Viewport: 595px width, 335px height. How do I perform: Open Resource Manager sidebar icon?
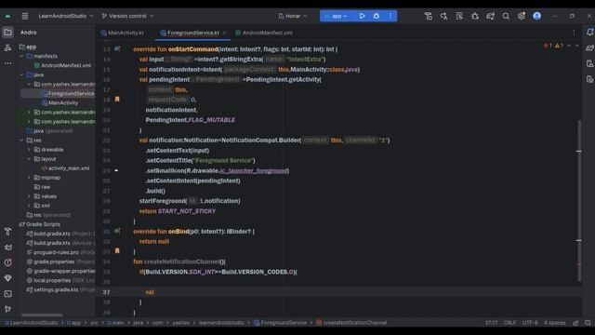click(7, 47)
